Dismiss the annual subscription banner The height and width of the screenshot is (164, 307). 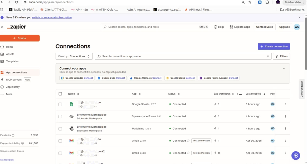(299, 17)
